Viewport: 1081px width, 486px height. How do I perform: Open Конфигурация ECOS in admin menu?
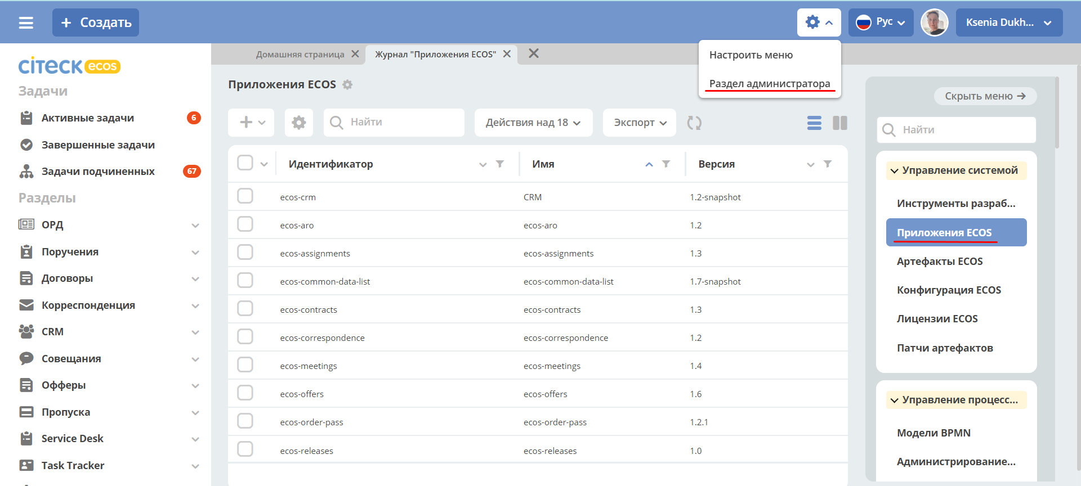pyautogui.click(x=949, y=290)
